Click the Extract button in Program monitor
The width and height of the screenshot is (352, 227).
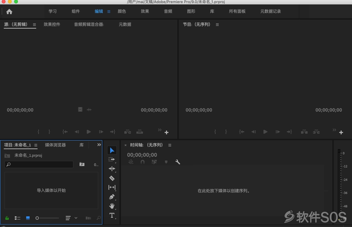pyautogui.click(x=316, y=132)
